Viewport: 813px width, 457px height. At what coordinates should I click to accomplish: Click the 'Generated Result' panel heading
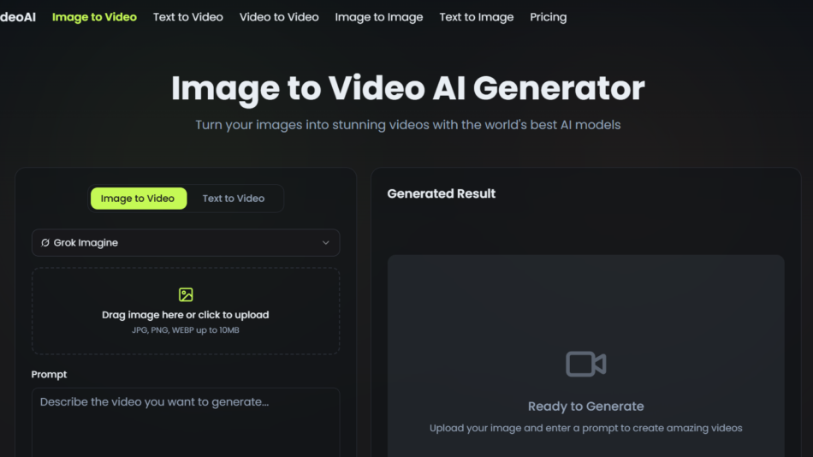(442, 194)
